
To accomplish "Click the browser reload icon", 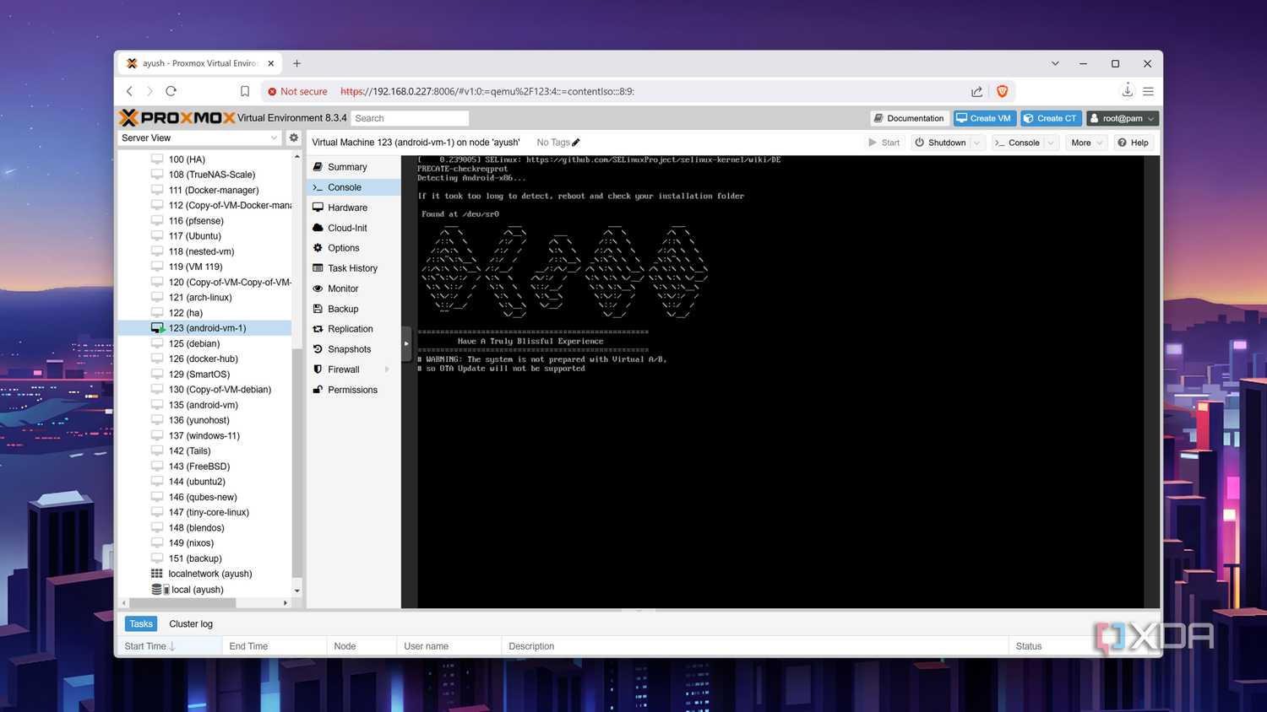I will (x=171, y=91).
